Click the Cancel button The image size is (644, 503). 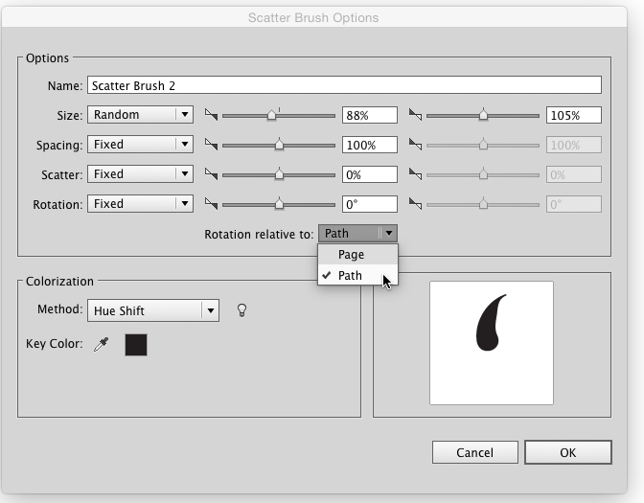[474, 452]
